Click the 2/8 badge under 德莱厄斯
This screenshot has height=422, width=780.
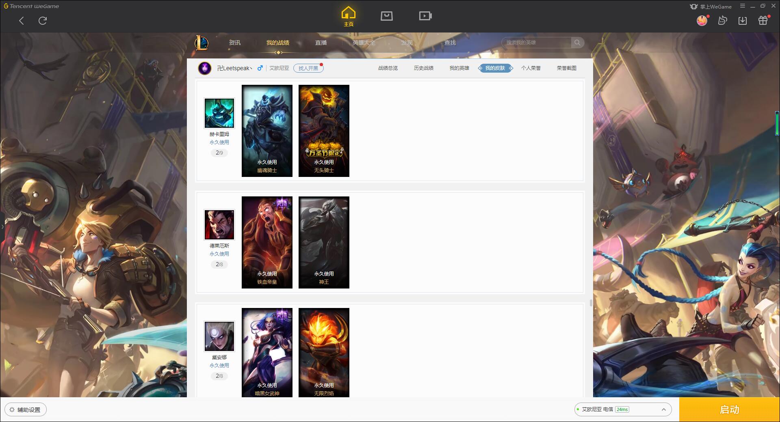click(x=219, y=265)
